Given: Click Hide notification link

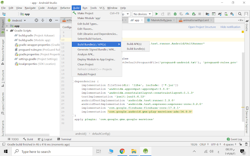Looking at the screenshot, I should click(x=230, y=27).
